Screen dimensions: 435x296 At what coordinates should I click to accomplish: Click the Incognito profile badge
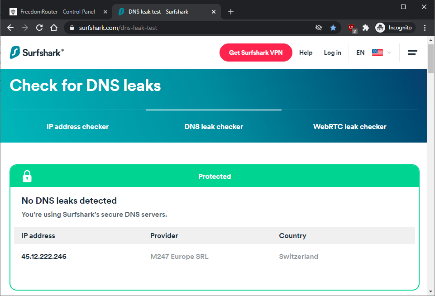[395, 28]
